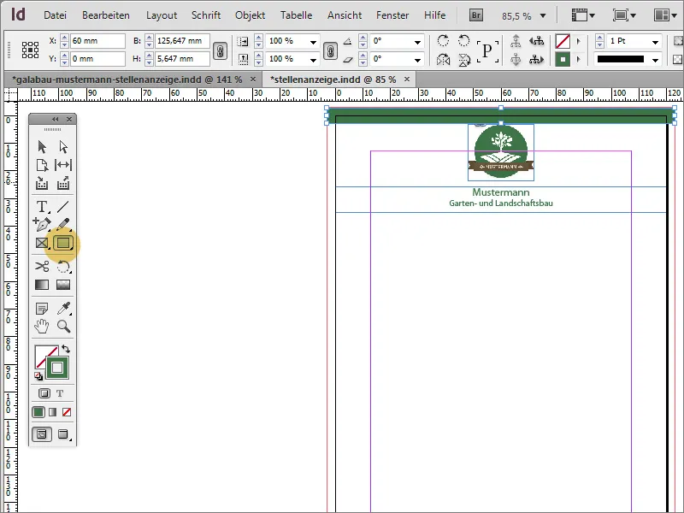Reset to default fill and stroke
This screenshot has width=684, height=513.
38,376
